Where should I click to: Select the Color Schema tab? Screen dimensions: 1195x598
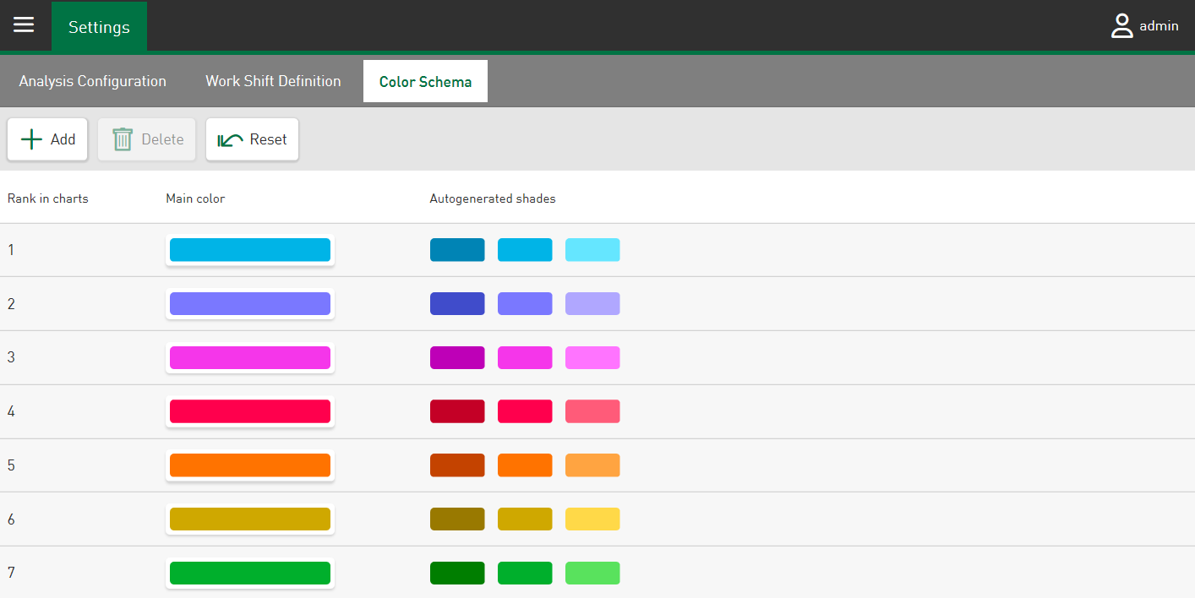[425, 82]
